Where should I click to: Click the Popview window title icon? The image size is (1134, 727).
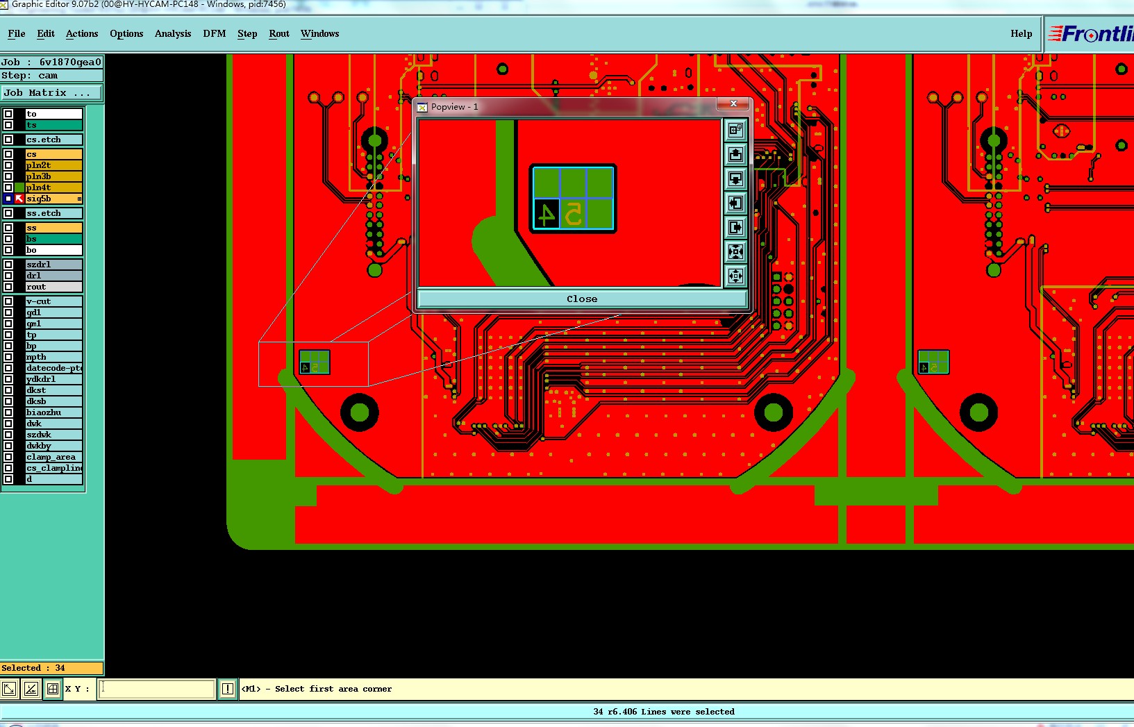[x=422, y=107]
